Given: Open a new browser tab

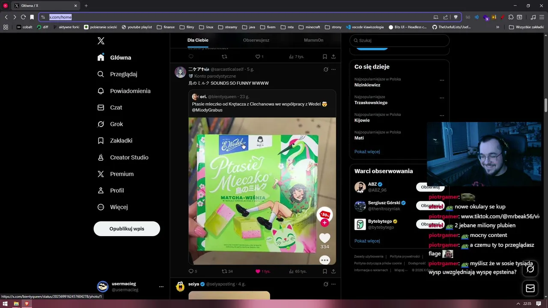Looking at the screenshot, I should click(86, 6).
